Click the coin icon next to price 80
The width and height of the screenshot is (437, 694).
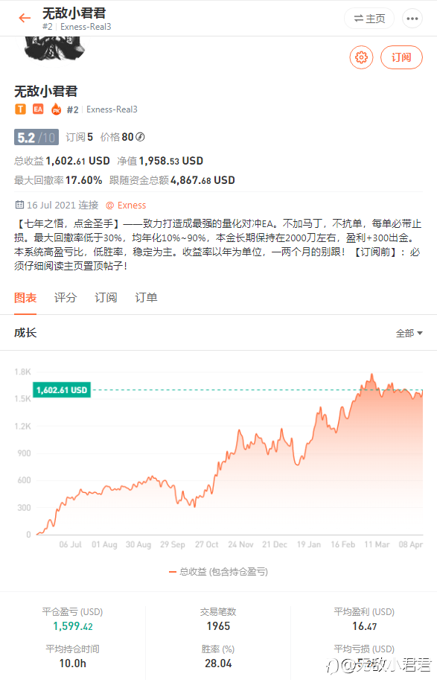point(140,137)
